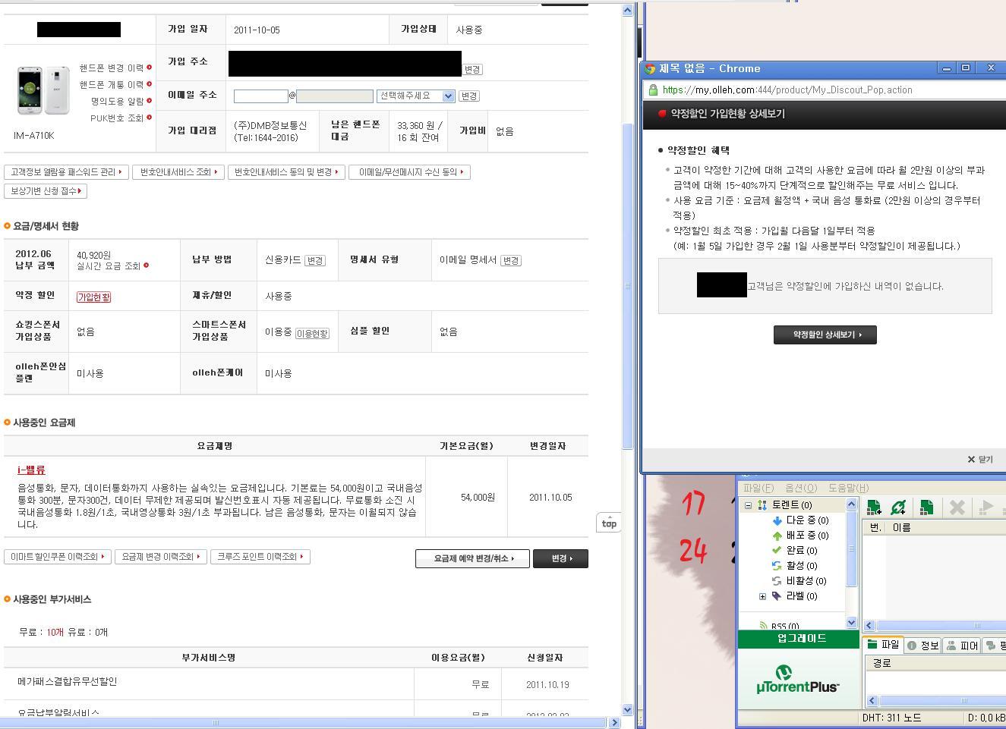Image resolution: width=1006 pixels, height=729 pixels.
Task: Click 요금제 예약 변경/취소 button
Action: 472,558
